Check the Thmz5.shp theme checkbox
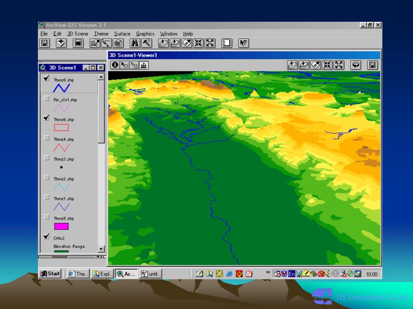The image size is (413, 309). [x=47, y=217]
